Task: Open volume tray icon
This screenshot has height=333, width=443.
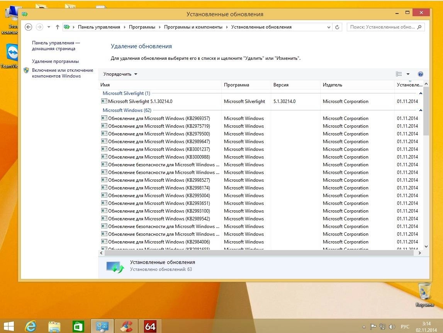Action: click(392, 327)
